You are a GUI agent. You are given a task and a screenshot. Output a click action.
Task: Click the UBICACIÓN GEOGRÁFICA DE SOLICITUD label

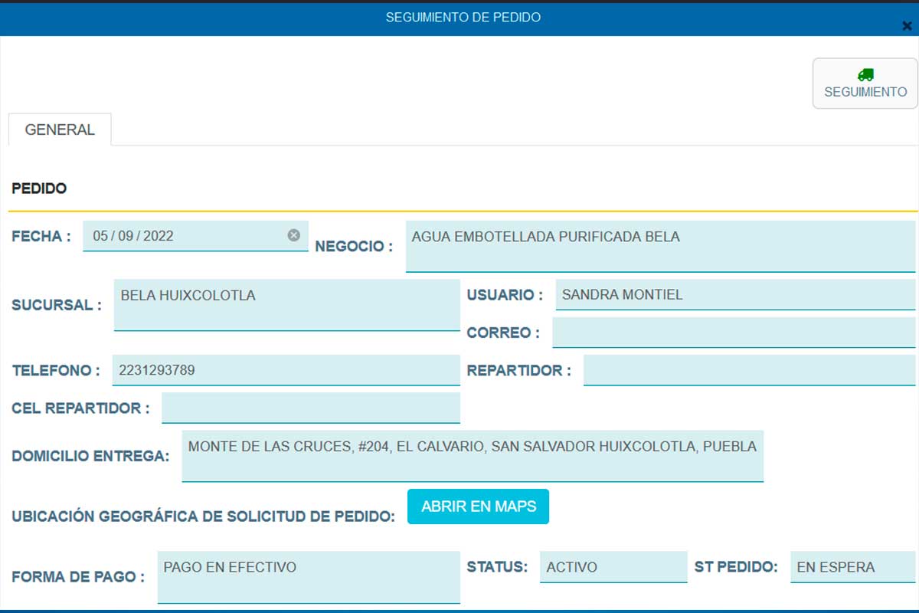(203, 516)
